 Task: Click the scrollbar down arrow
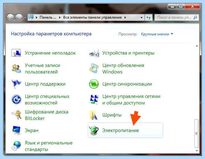[x=197, y=151]
